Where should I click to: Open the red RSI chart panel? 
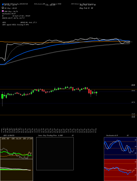click(120, 170)
